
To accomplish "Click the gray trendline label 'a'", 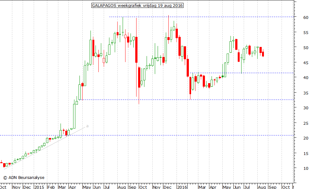I will (x=87, y=126).
